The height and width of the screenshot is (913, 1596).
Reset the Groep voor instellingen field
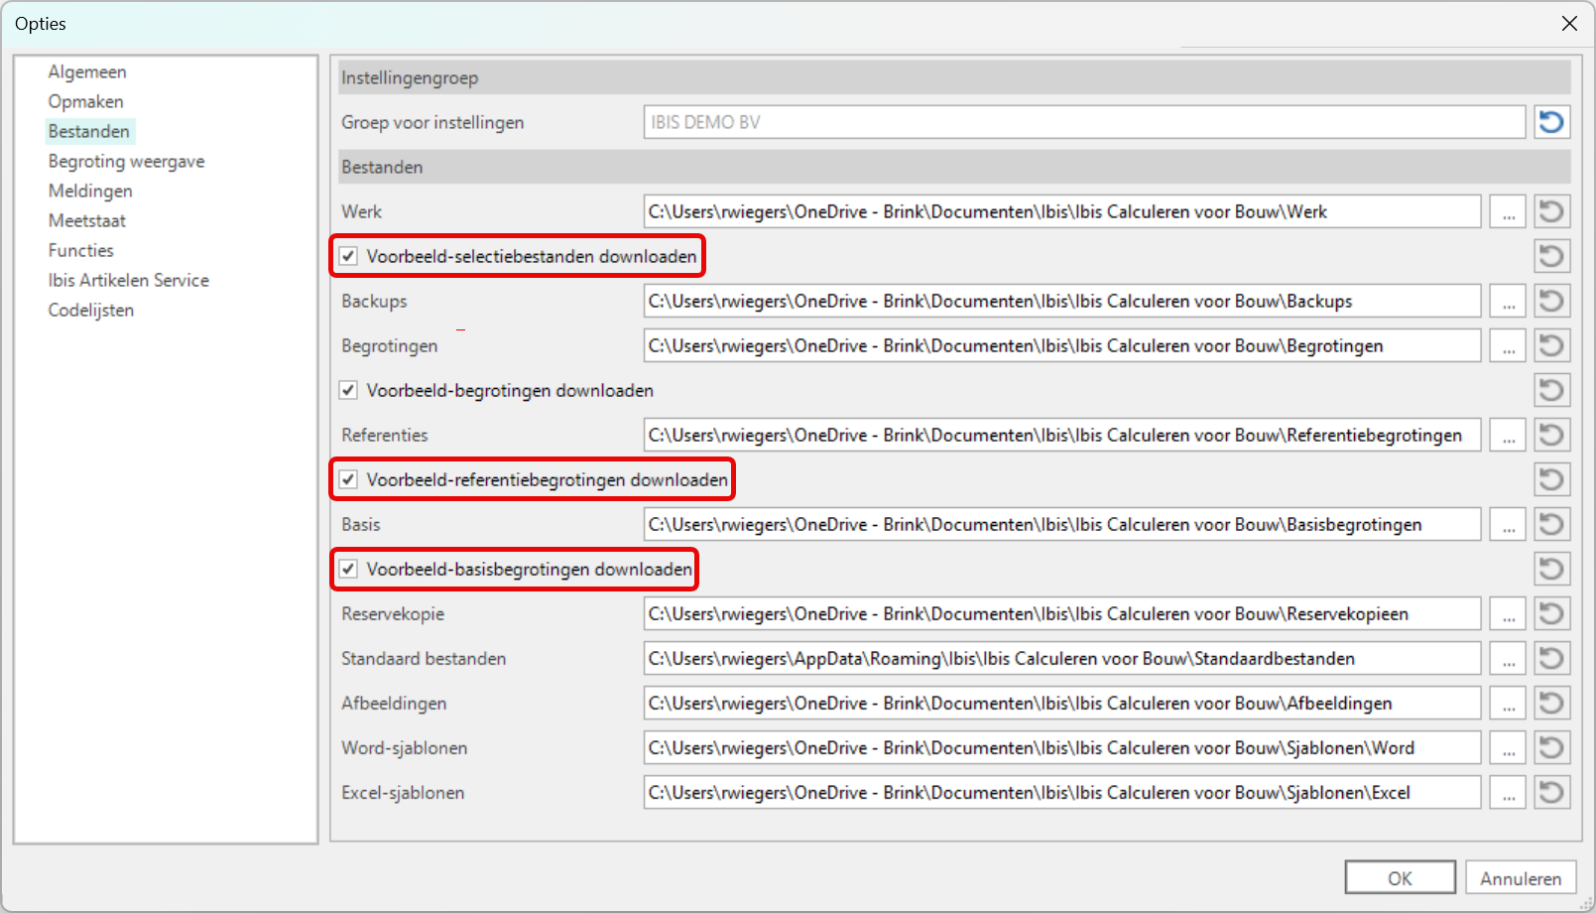click(1551, 122)
